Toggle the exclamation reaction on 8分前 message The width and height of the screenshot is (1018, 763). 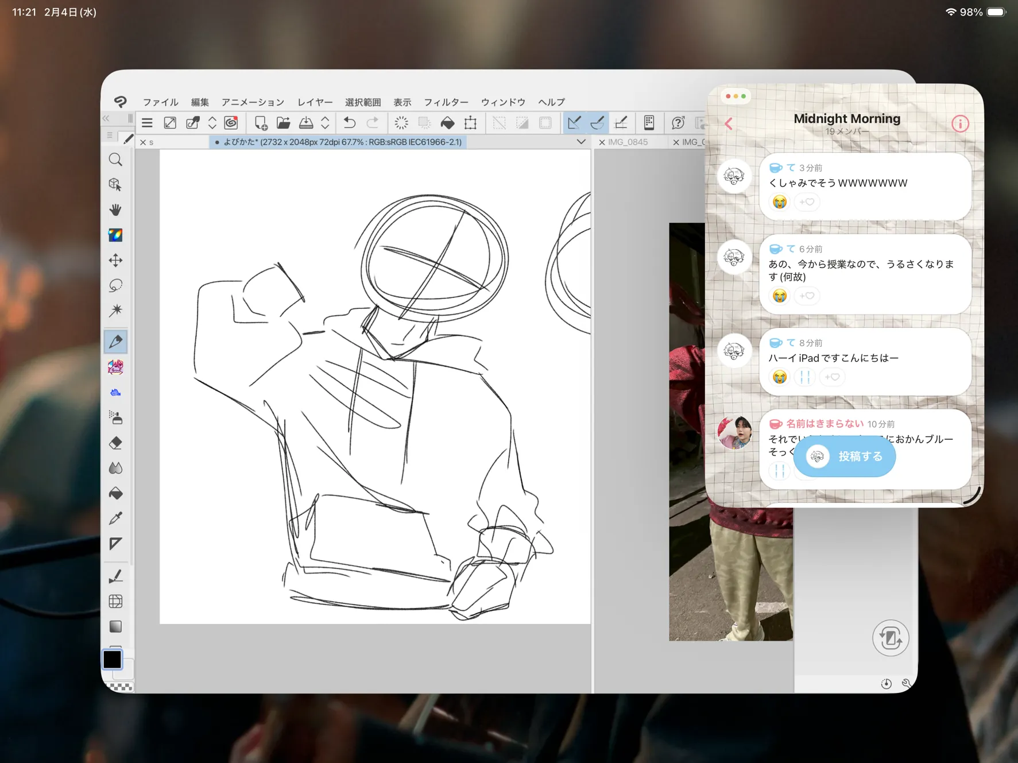pyautogui.click(x=805, y=377)
